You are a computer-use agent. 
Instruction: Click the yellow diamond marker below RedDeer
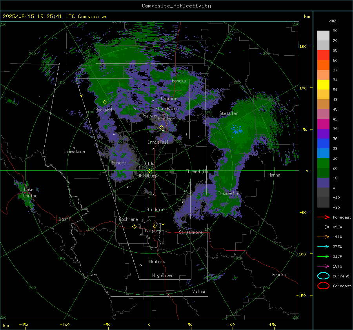click(161, 128)
